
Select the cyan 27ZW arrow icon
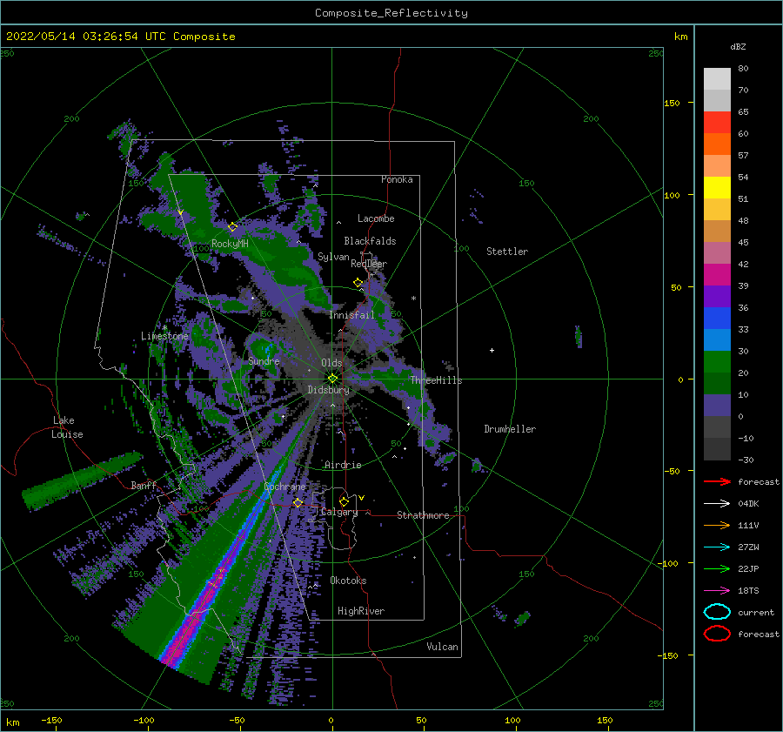(717, 547)
